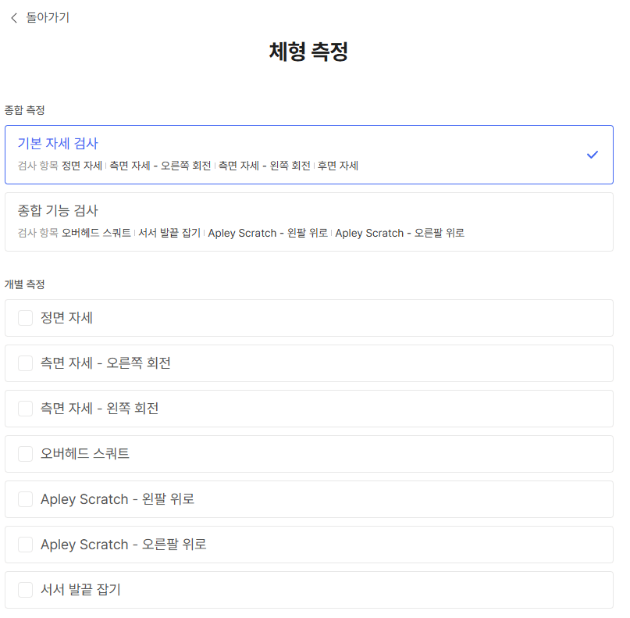The image size is (630, 618).
Task: Enable the 오버헤드 스쿼트 measurement
Action: (x=24, y=454)
